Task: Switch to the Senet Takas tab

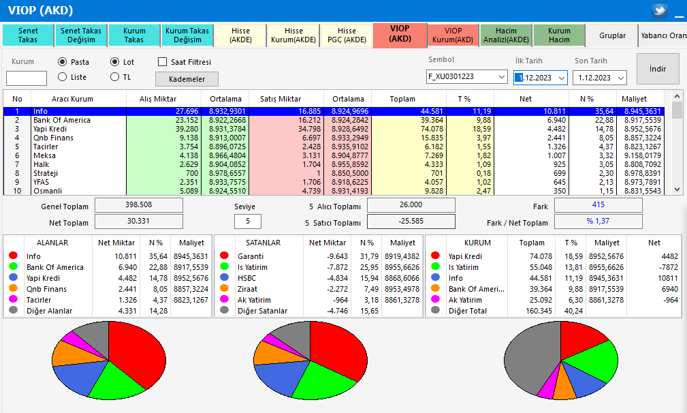Action: pyautogui.click(x=28, y=35)
